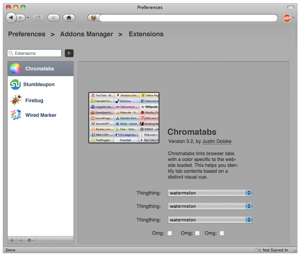This screenshot has width=302, height=256.
Task: Add an extension with the plus button
Action: point(12,240)
